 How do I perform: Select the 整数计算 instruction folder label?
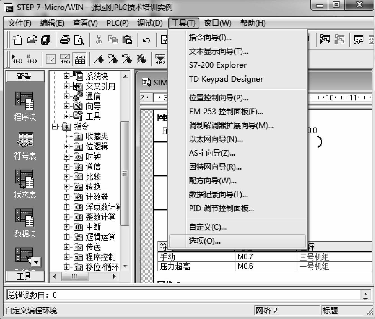click(101, 217)
